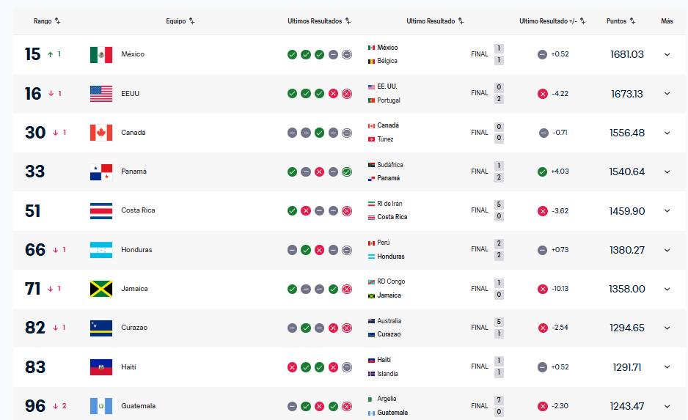Click the Haití flag icon
The image size is (688, 420).
100,366
